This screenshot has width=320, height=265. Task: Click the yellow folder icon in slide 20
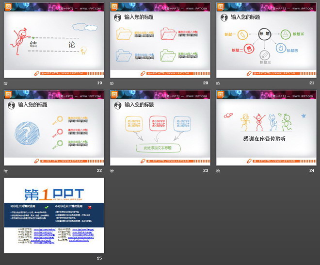[124, 33]
